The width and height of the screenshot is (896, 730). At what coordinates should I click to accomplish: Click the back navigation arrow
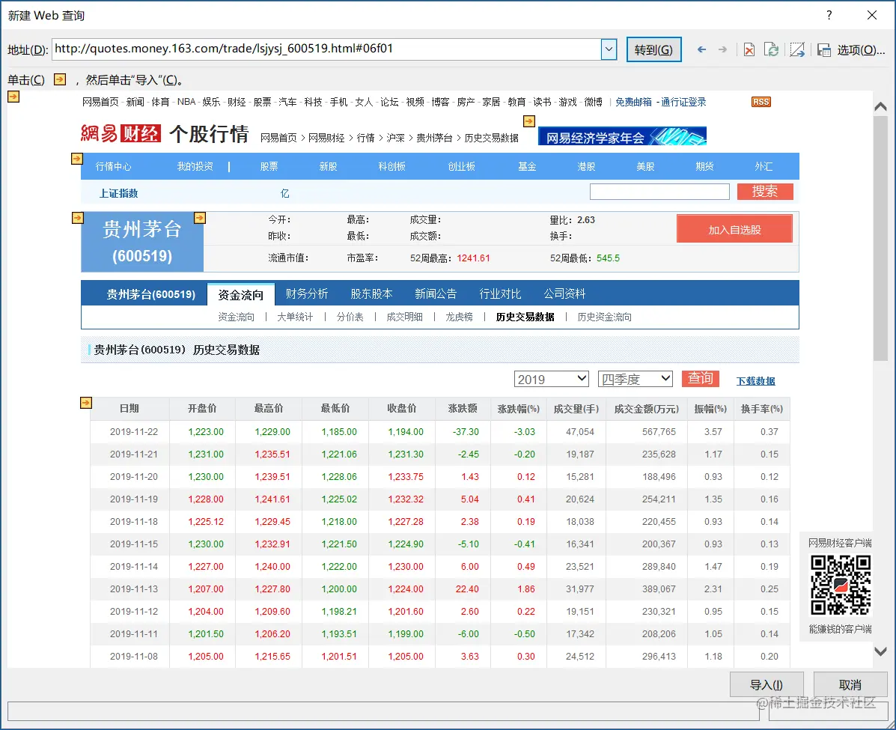click(x=701, y=49)
